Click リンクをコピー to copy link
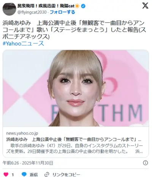Screen dimensions: 152x177 (66, 175)
